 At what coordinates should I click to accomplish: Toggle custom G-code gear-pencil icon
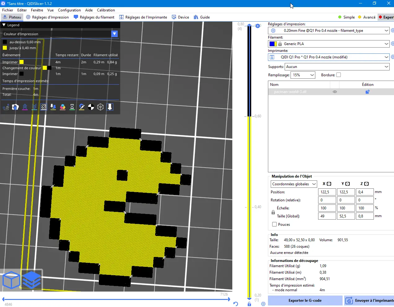(81, 107)
